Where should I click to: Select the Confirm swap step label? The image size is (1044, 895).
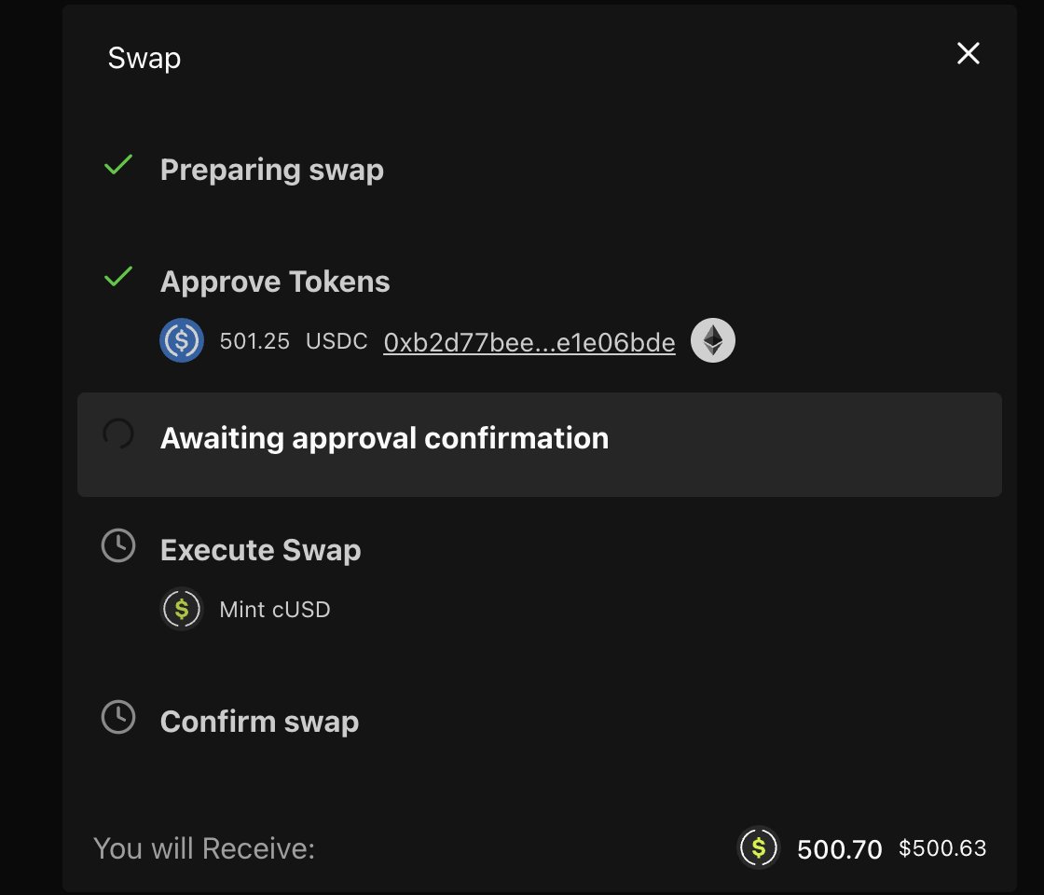(x=260, y=722)
